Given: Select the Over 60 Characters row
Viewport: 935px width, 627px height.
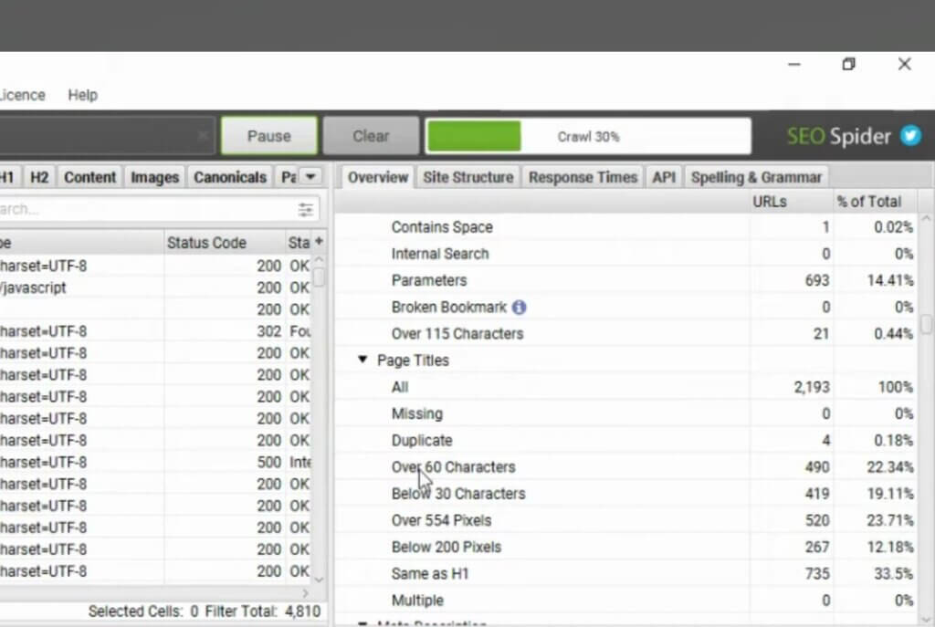Looking at the screenshot, I should [625, 466].
